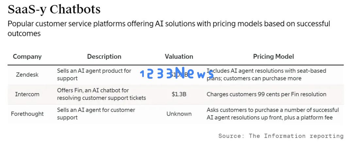The width and height of the screenshot is (353, 146).
Task: Select the 99 cents per Fin resolution text
Action: [266, 94]
